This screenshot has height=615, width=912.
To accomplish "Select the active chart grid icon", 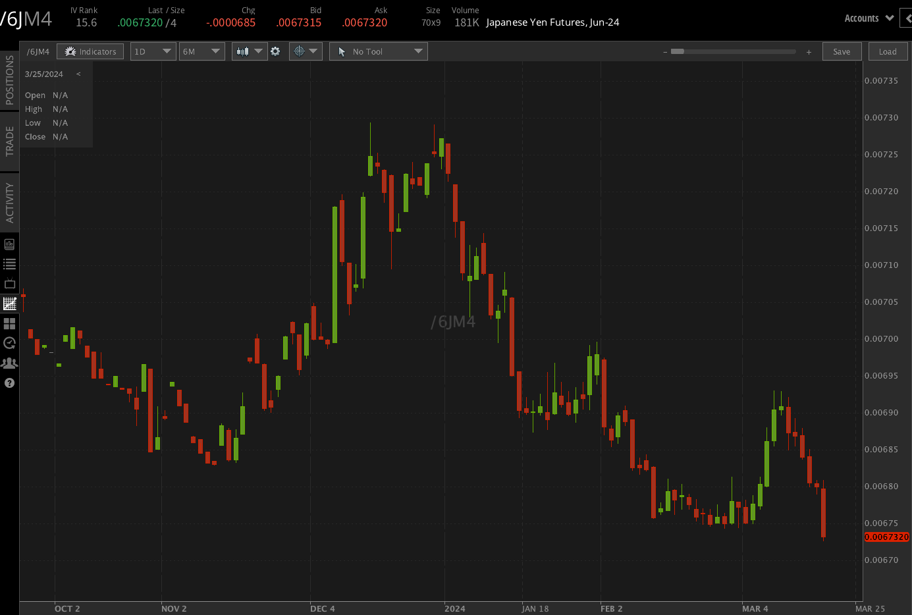I will pyautogui.click(x=9, y=304).
